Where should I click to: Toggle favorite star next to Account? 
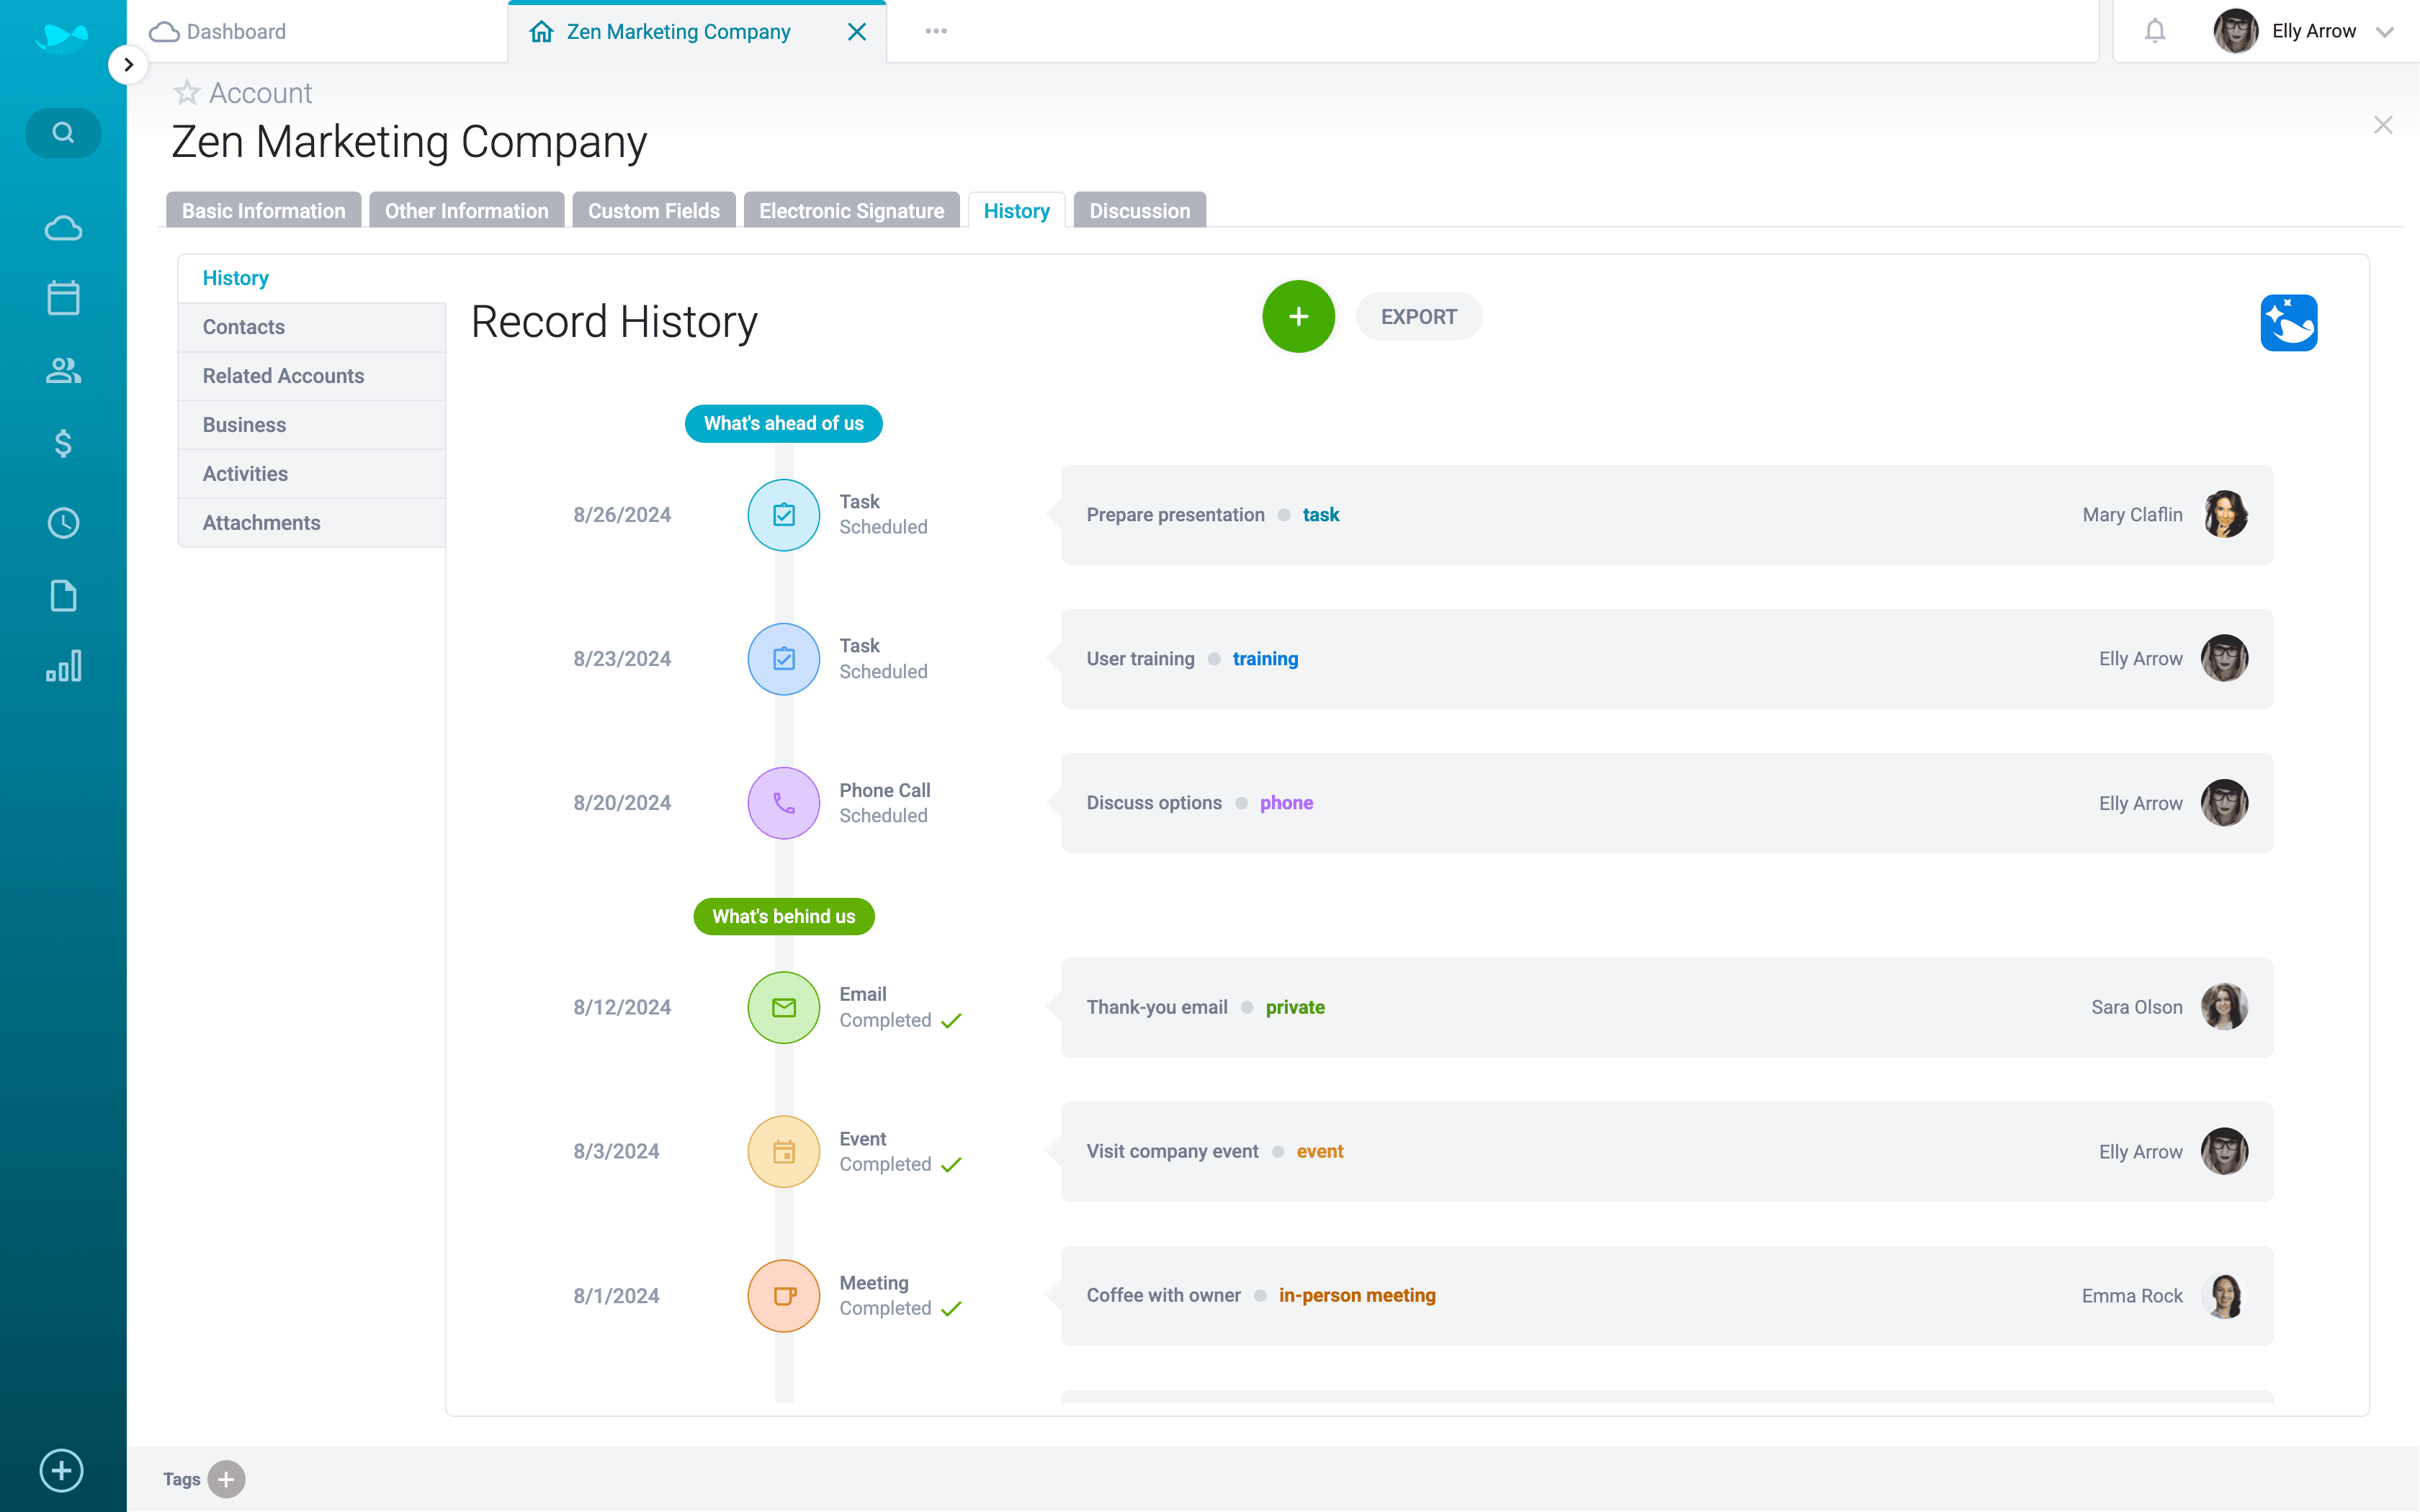[x=187, y=93]
